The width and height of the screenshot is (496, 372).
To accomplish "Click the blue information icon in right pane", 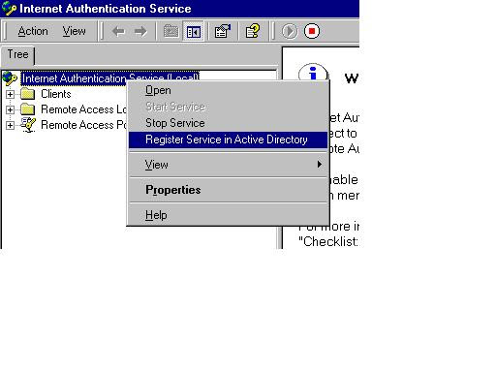I will [x=313, y=73].
